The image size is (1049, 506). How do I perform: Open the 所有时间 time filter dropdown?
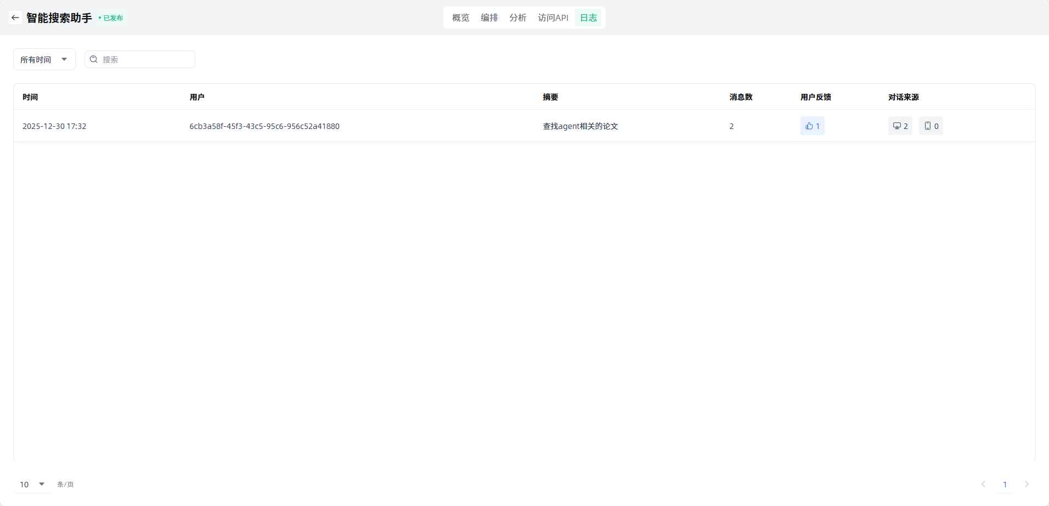pyautogui.click(x=44, y=59)
